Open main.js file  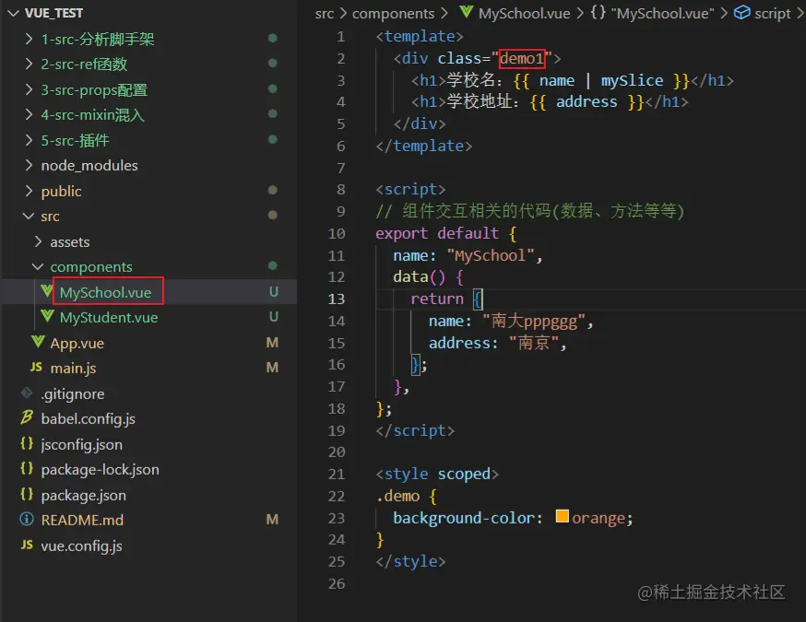(x=73, y=369)
